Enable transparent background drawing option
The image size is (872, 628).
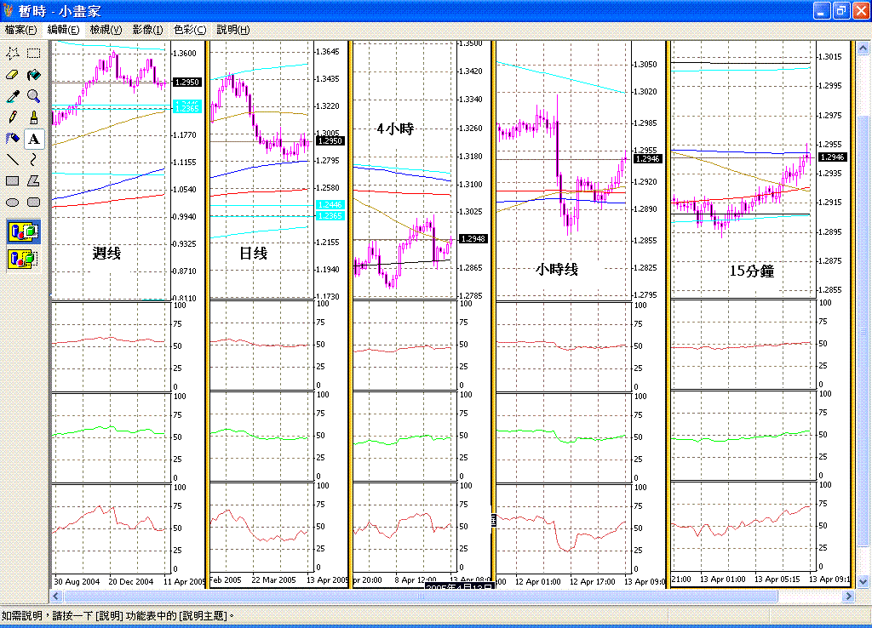pyautogui.click(x=23, y=259)
